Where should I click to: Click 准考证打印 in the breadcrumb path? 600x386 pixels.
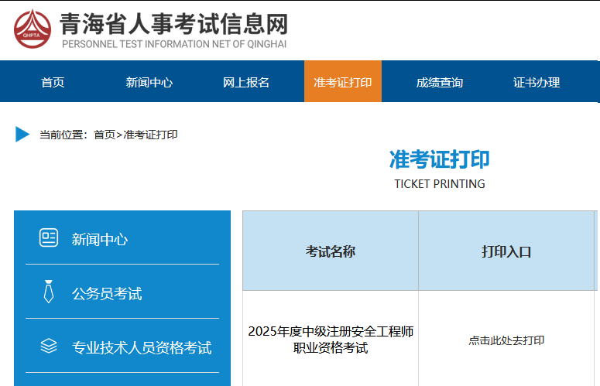pyautogui.click(x=150, y=135)
